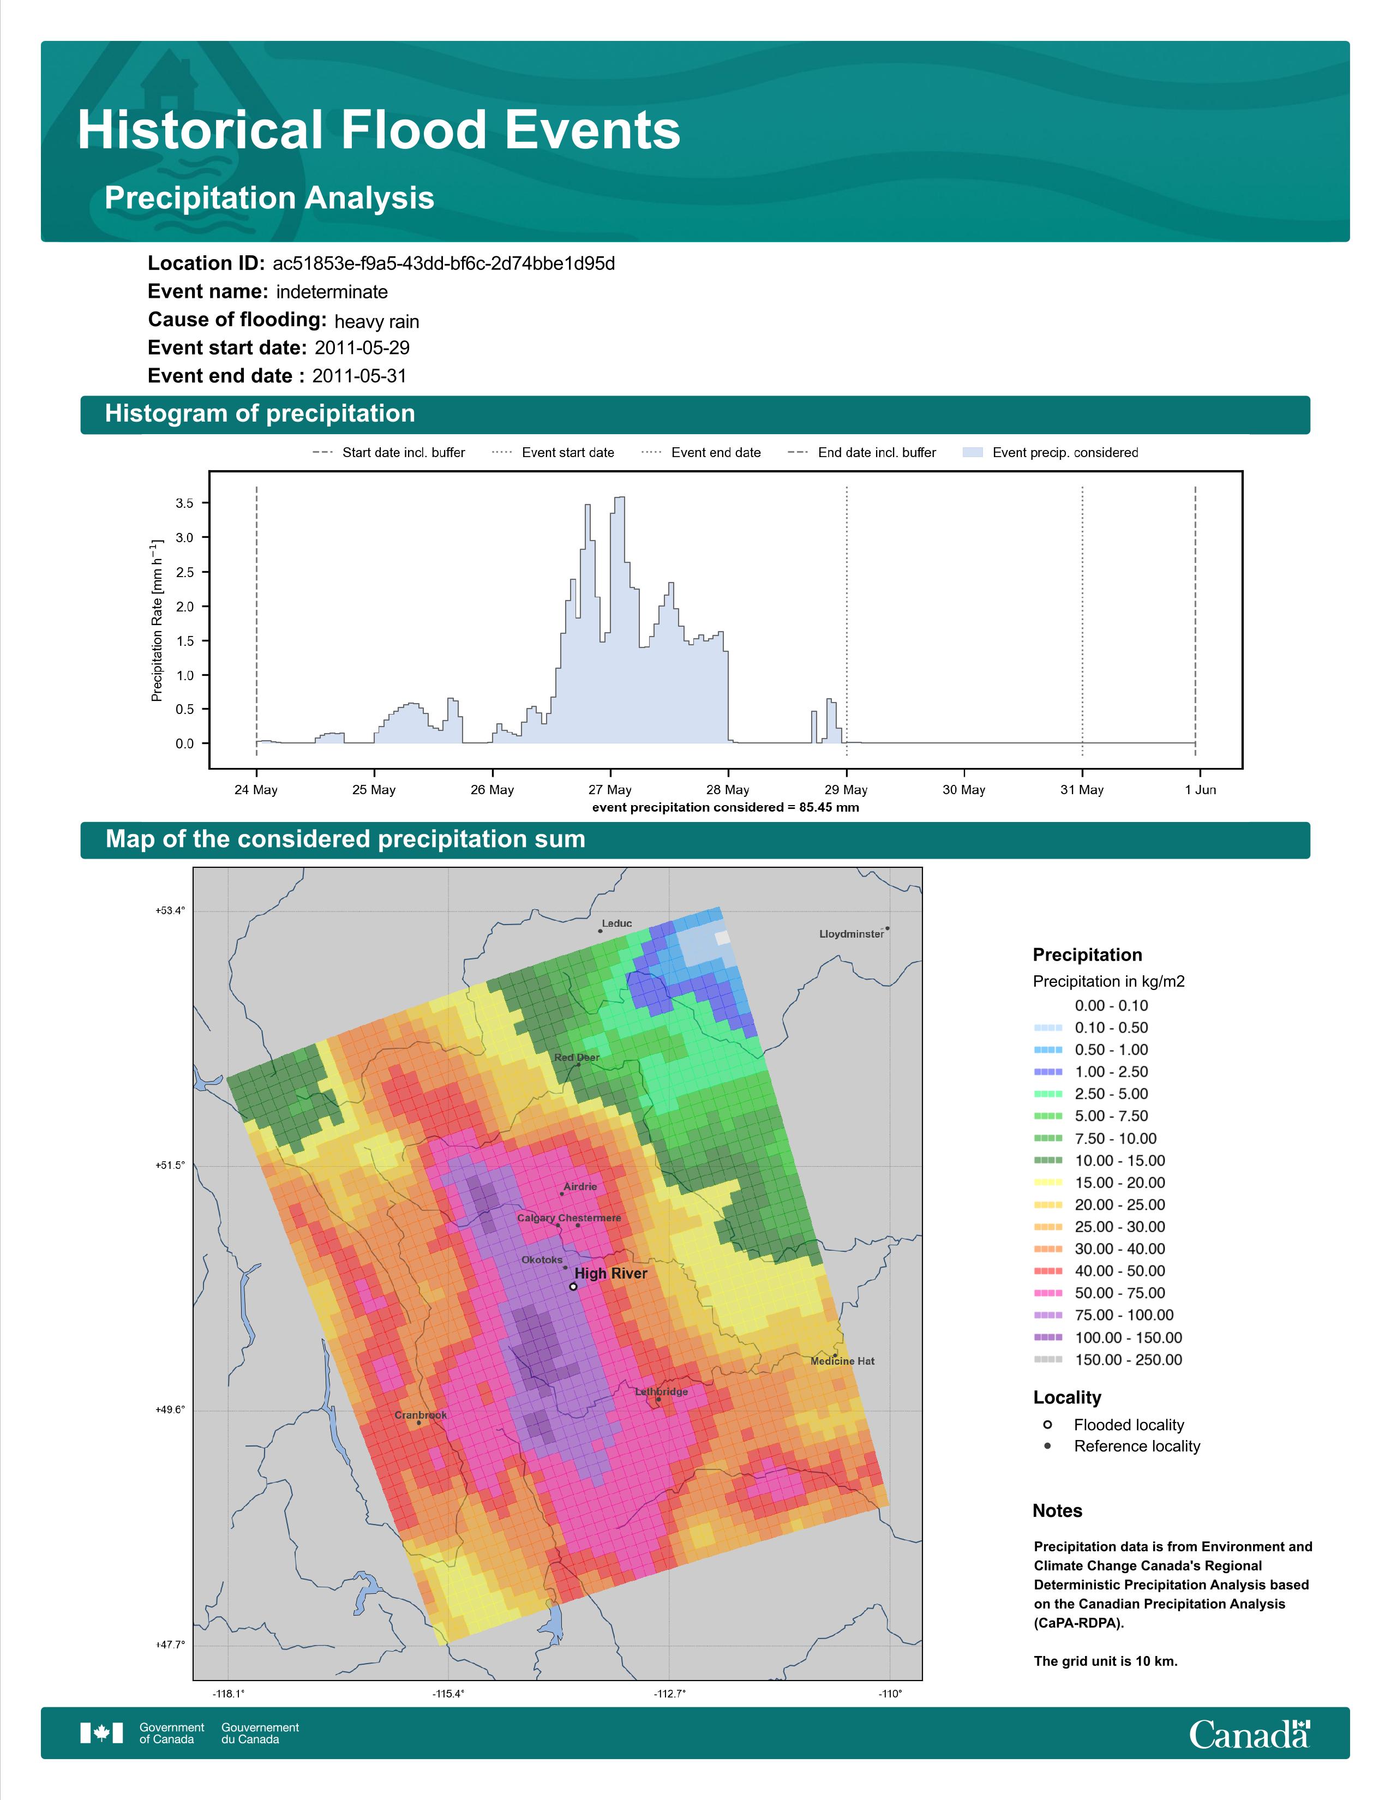Viewport: 1391px width, 1800px height.
Task: Click the Lloydminster locality dot on map
Action: click(x=886, y=929)
